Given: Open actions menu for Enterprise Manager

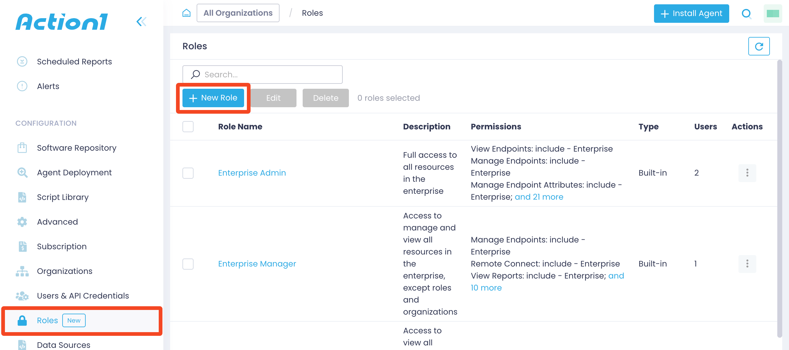Looking at the screenshot, I should (747, 264).
